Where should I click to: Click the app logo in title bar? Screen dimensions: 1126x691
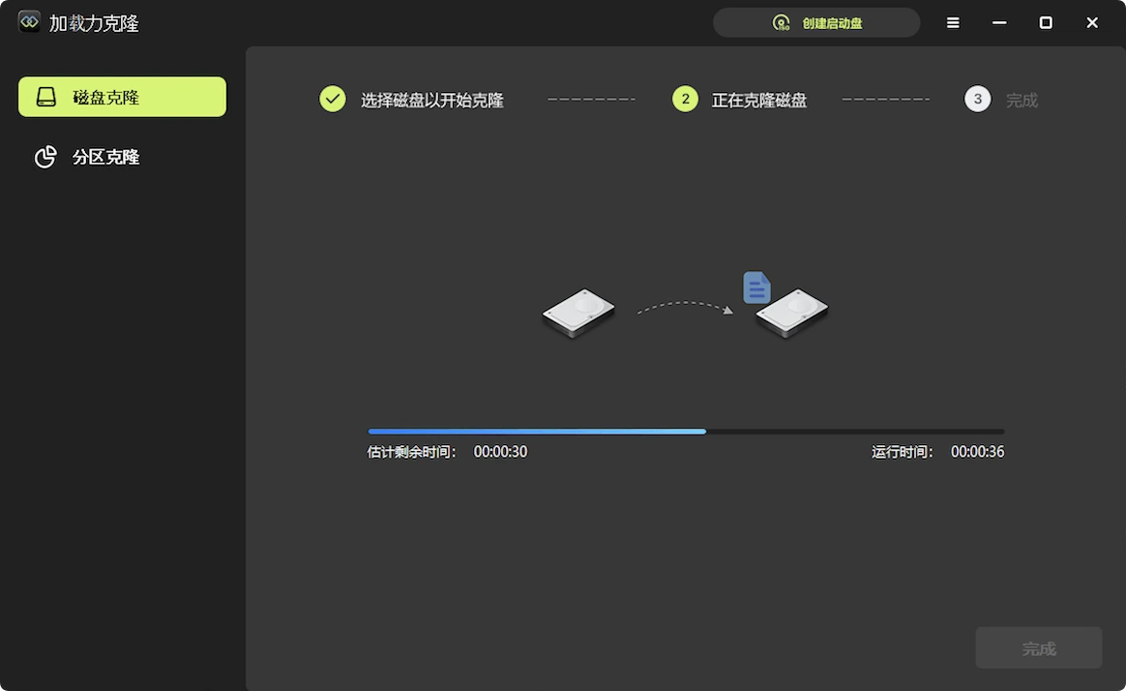pyautogui.click(x=29, y=22)
